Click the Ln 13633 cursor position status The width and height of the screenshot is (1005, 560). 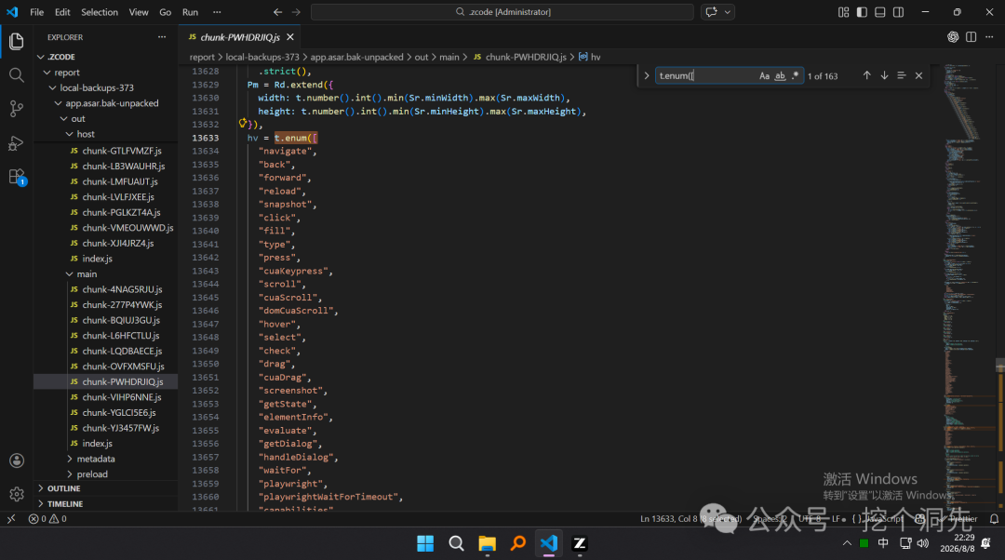coord(690,519)
